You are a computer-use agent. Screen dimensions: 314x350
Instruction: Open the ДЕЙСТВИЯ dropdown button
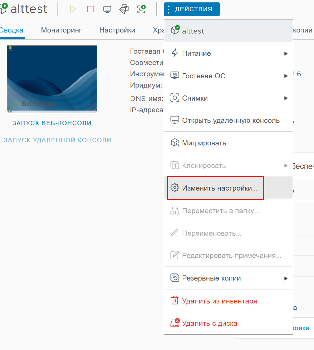tap(192, 9)
